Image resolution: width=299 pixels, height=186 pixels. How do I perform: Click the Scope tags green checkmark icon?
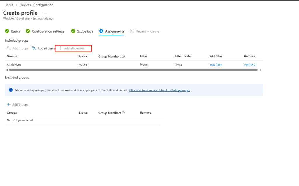pyautogui.click(x=73, y=31)
